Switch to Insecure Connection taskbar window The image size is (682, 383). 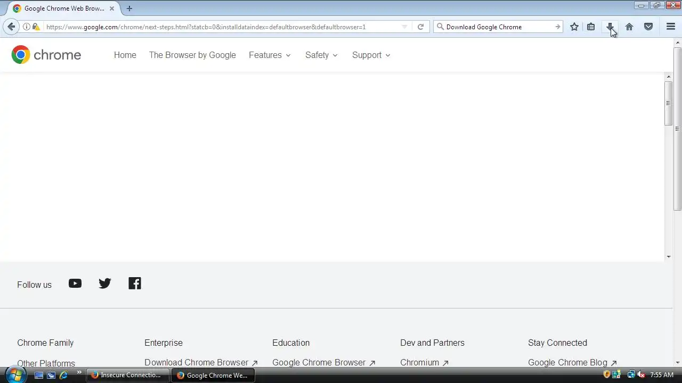[128, 375]
